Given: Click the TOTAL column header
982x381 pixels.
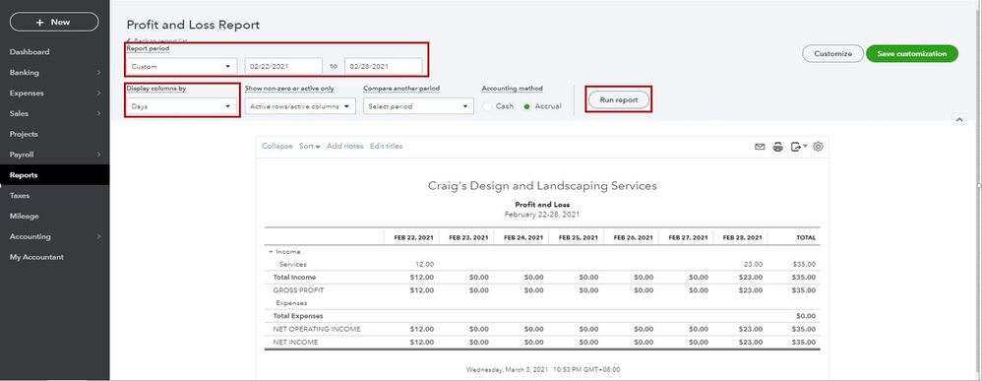Looking at the screenshot, I should [806, 238].
